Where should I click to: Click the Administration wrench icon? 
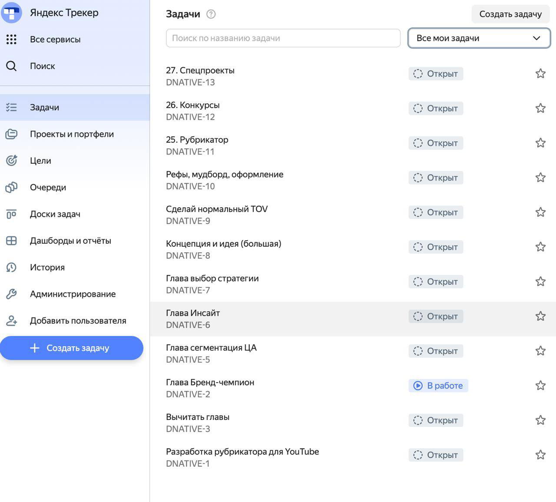[x=11, y=294]
